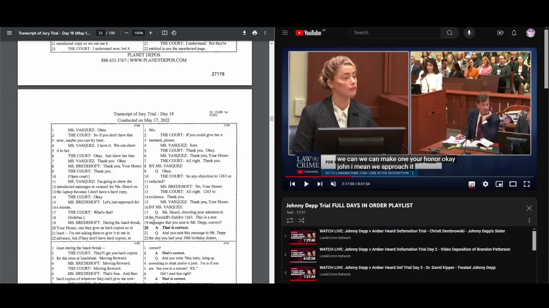Open video player settings gear
The width and height of the screenshot is (549, 308).
click(x=486, y=184)
